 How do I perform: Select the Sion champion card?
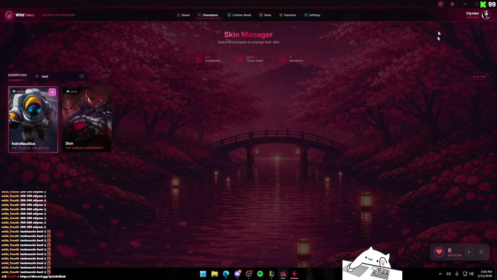point(87,119)
